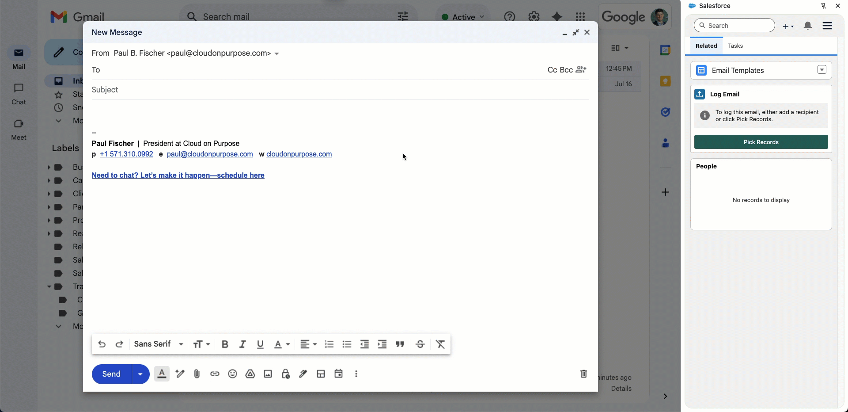Show Gmail search options sliders icon
Image resolution: width=848 pixels, height=412 pixels.
click(x=403, y=17)
